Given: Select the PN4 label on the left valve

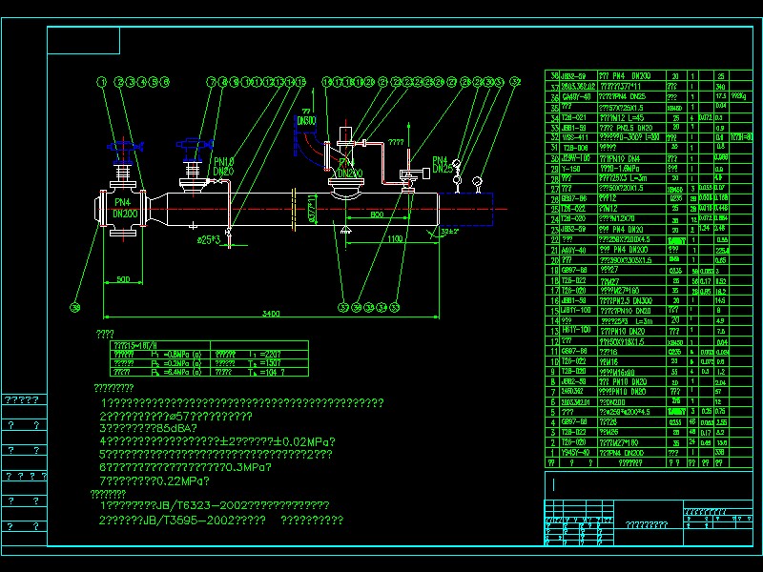Looking at the screenshot, I should (123, 202).
